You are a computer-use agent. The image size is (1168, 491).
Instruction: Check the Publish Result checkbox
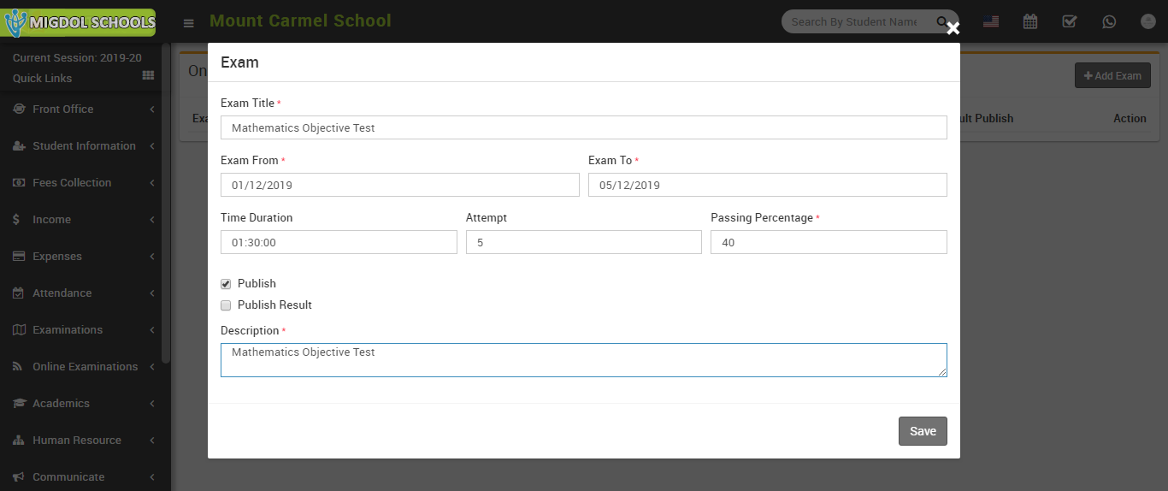click(x=226, y=305)
